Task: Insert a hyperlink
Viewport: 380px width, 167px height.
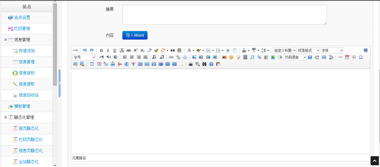Action: [171, 57]
